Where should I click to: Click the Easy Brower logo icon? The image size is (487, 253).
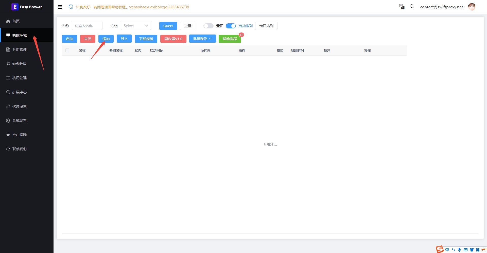(x=15, y=7)
